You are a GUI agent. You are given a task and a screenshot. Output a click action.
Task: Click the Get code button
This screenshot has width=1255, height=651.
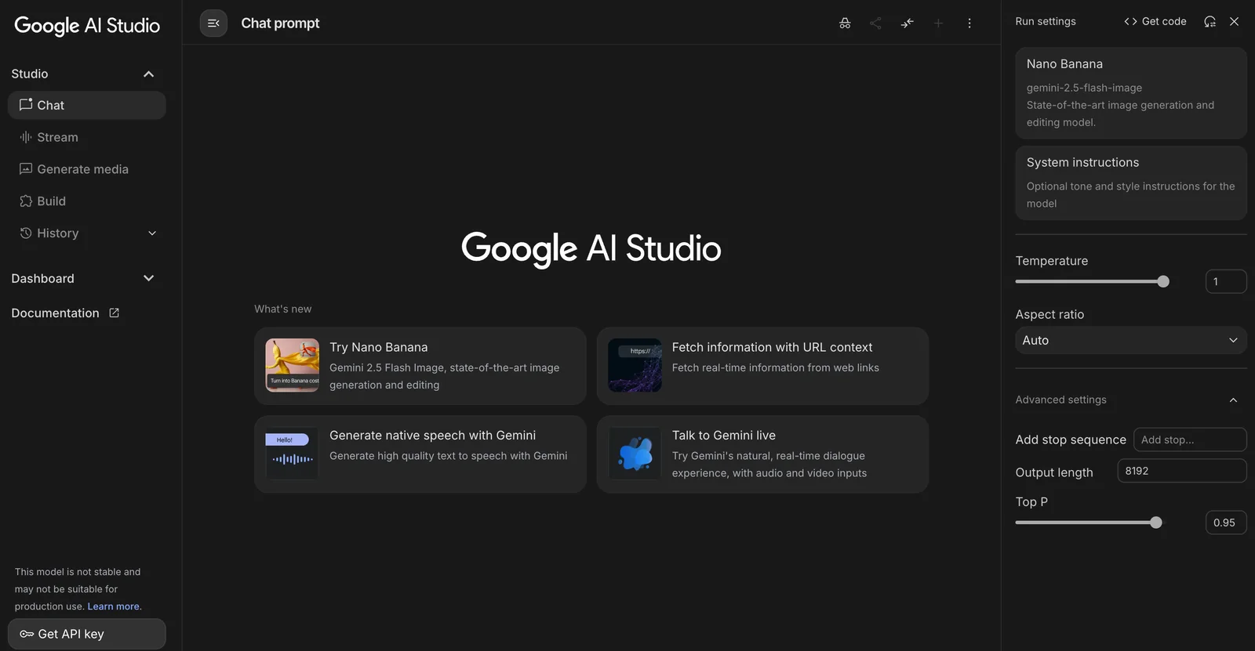[1155, 22]
